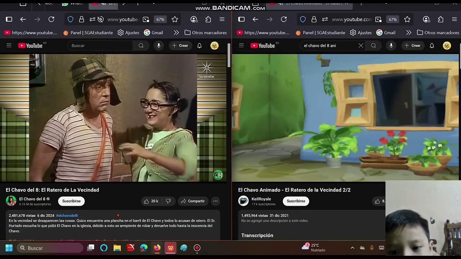
Task: Expand bookmarks overflow chevron in left browser
Action: click(176, 33)
